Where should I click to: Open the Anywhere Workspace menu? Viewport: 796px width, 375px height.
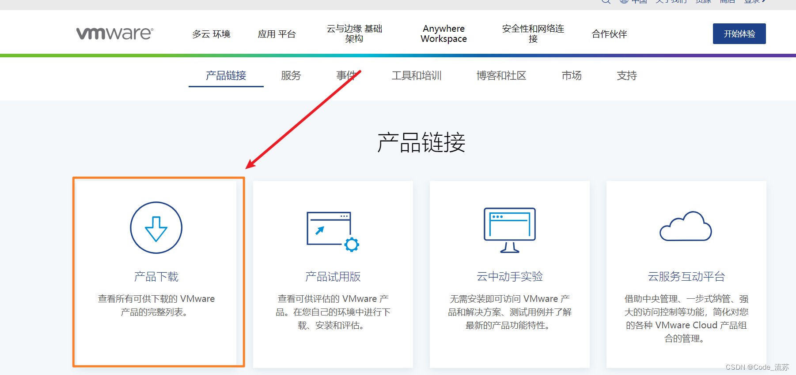pos(443,33)
